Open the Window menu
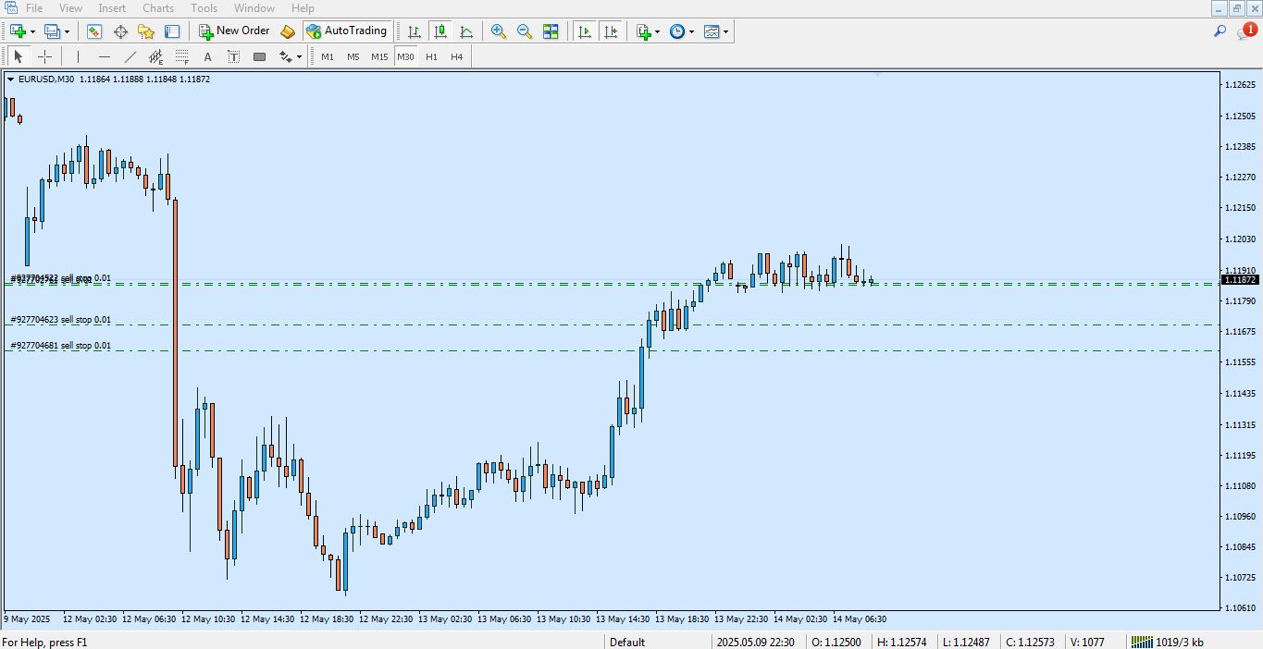 [254, 8]
